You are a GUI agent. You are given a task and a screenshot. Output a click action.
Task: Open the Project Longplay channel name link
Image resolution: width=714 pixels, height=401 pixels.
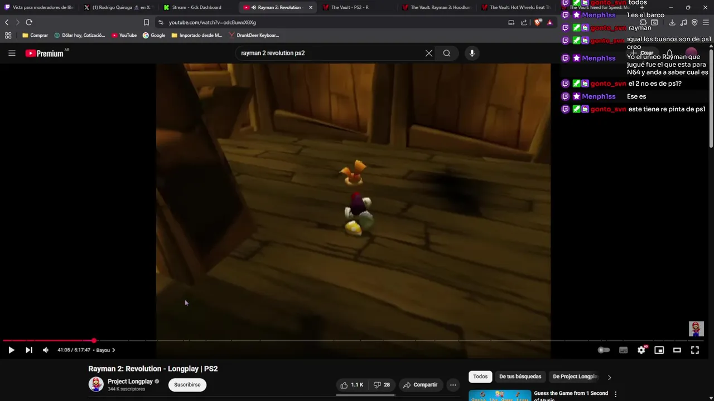(130, 382)
